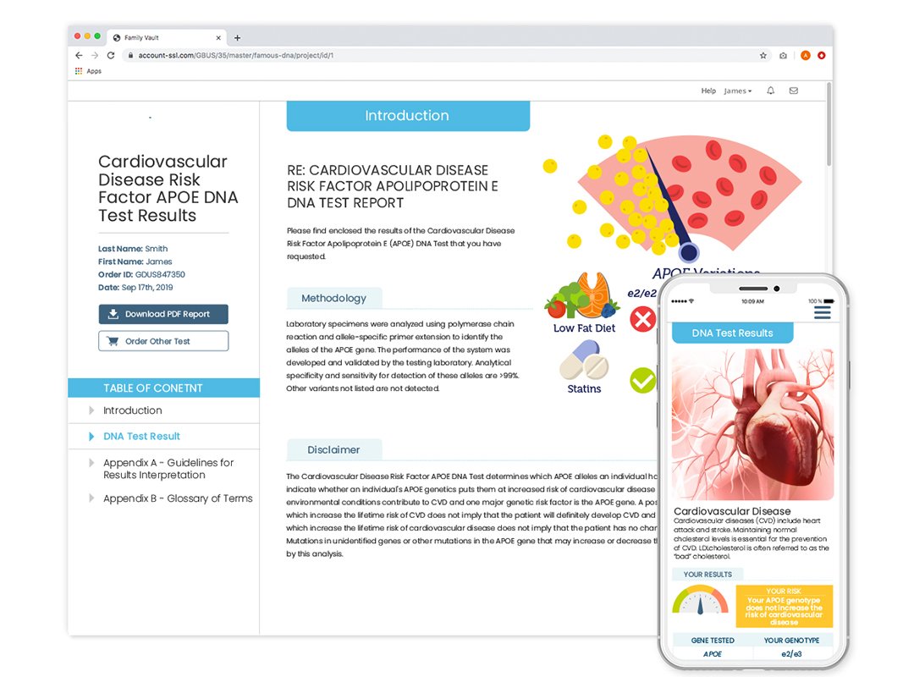Expand the Introduction arrow in table of contents
The height and width of the screenshot is (677, 914).
pyautogui.click(x=91, y=410)
